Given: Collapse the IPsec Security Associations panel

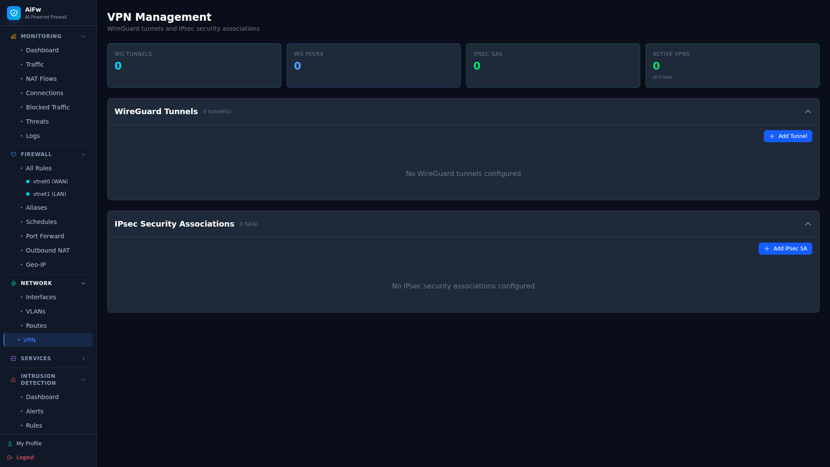Looking at the screenshot, I should tap(808, 224).
